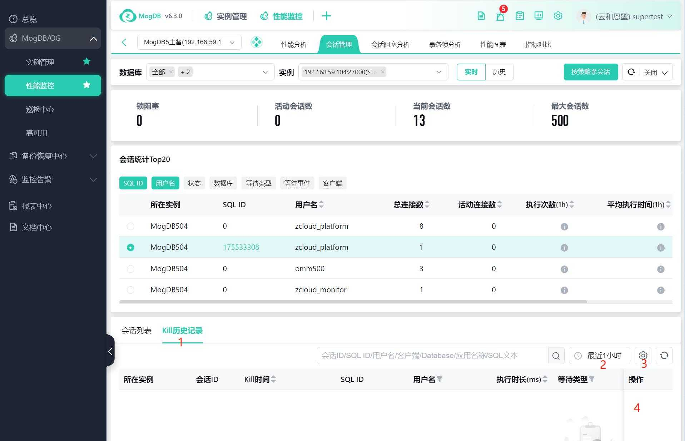The width and height of the screenshot is (685, 441).
Task: Toggle the 数据库 grouping chip
Action: pyautogui.click(x=223, y=183)
